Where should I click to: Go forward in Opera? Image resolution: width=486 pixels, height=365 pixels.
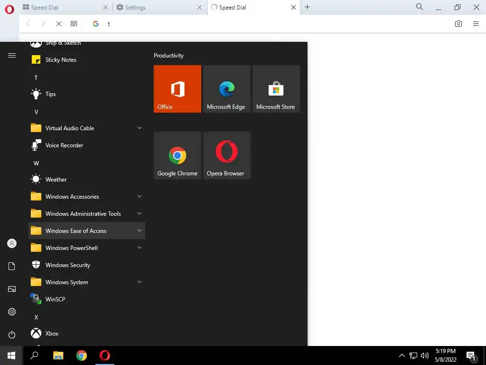43,24
